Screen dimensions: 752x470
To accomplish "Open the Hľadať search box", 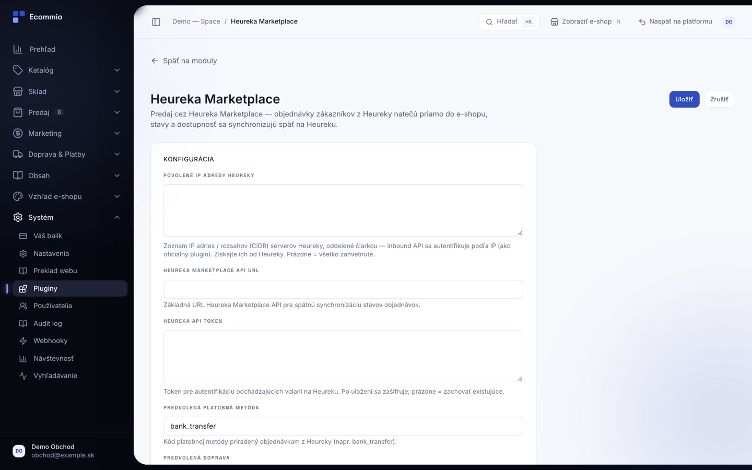I will tap(509, 22).
